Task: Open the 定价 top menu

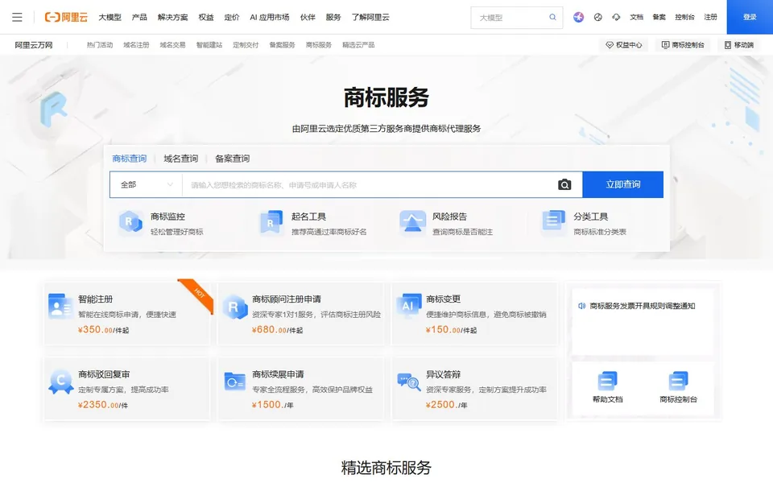Action: [232, 17]
